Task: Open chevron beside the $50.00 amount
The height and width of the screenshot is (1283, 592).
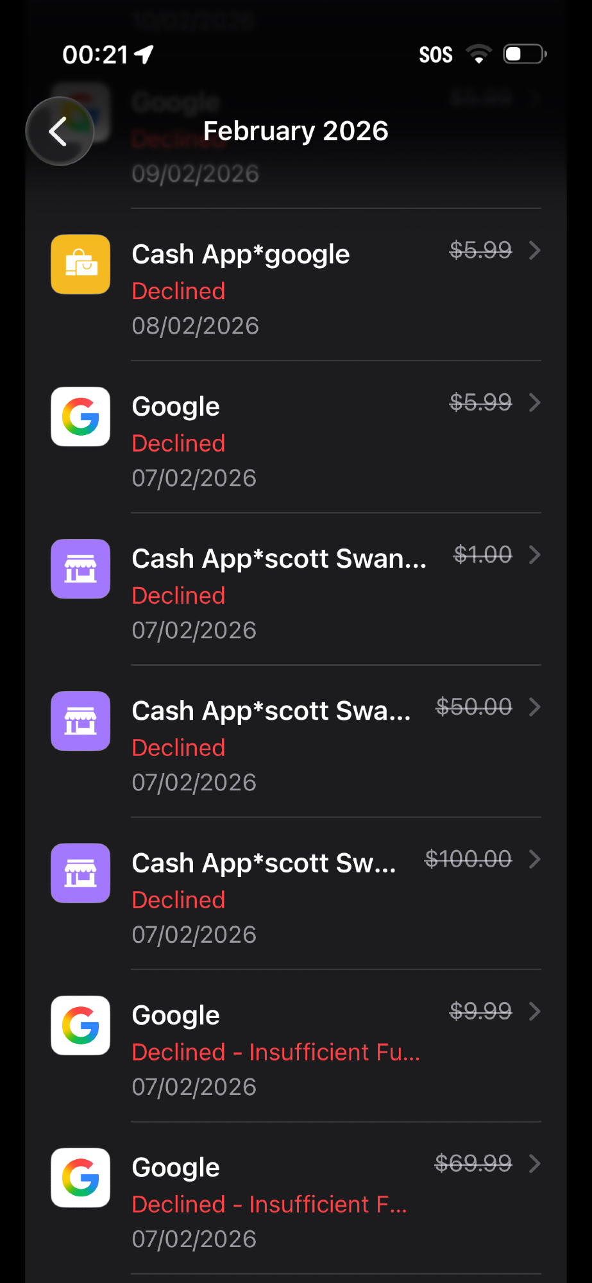Action: [534, 707]
